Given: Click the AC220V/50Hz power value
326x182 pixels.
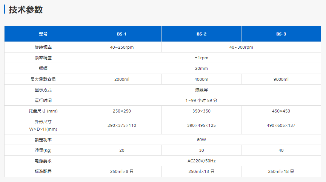Looking at the screenshot, I should click(x=201, y=161).
